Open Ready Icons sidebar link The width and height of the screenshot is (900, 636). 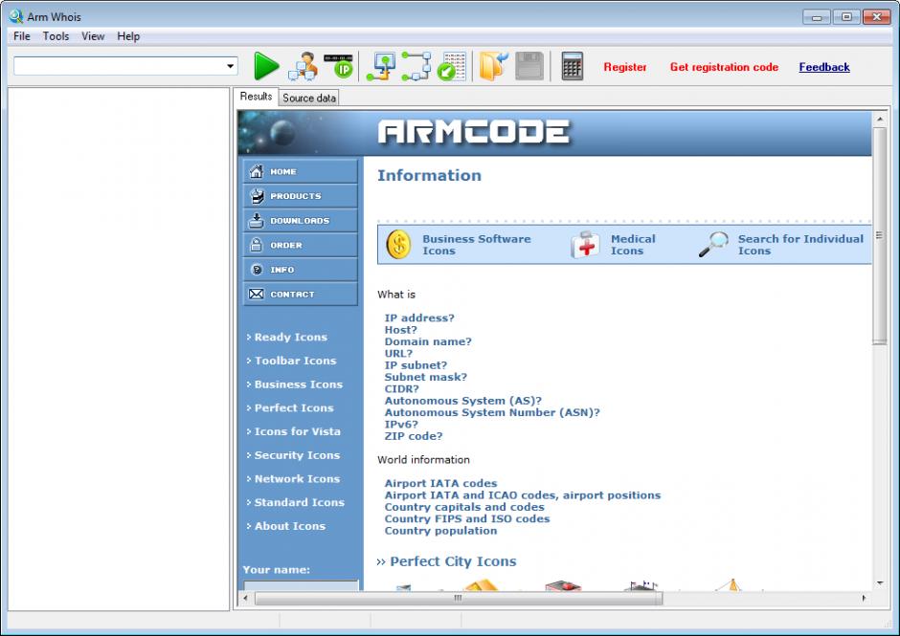click(290, 338)
